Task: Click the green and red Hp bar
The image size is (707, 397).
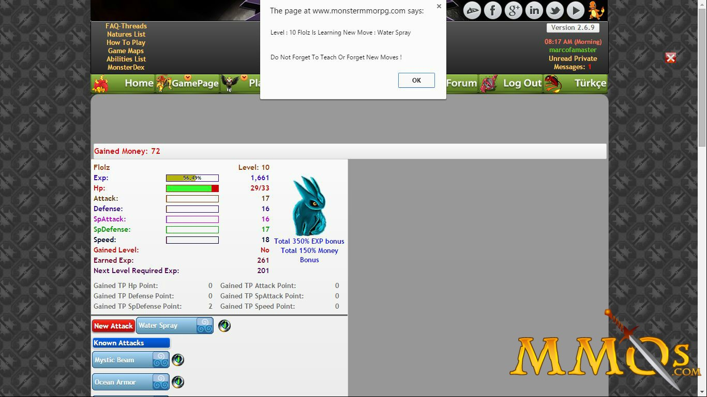Action: 192,188
